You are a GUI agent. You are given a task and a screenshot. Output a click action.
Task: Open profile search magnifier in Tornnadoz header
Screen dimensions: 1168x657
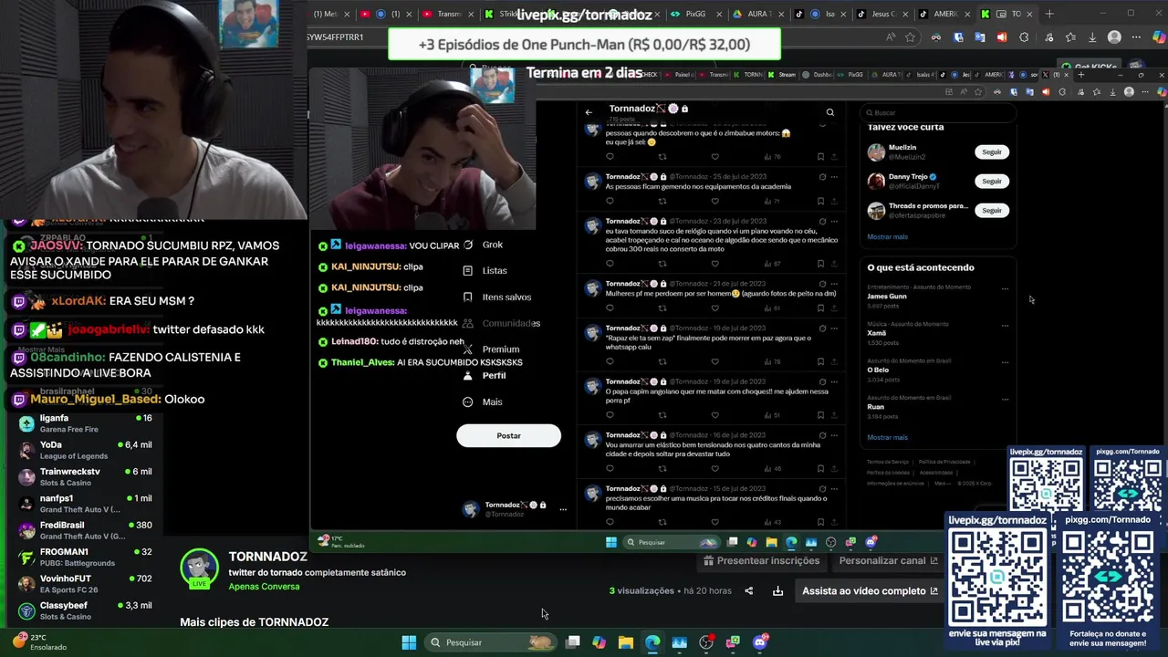830,112
